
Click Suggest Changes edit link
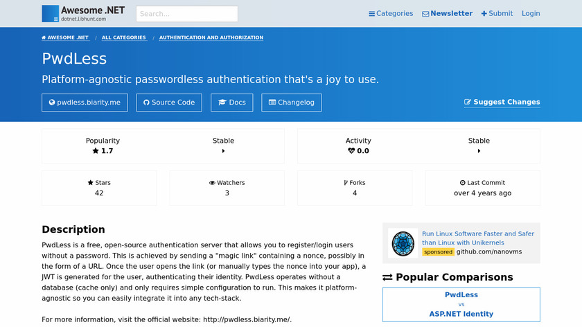coord(502,102)
